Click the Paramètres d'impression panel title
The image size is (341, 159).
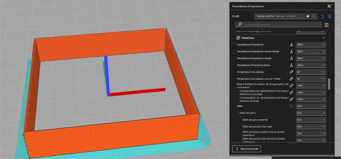click(x=248, y=6)
